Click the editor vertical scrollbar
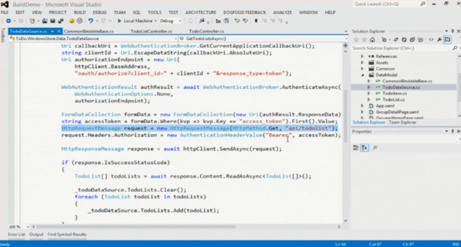 tap(346, 116)
